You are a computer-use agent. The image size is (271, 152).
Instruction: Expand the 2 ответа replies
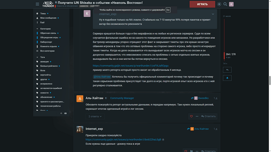pyautogui.click(x=95, y=117)
